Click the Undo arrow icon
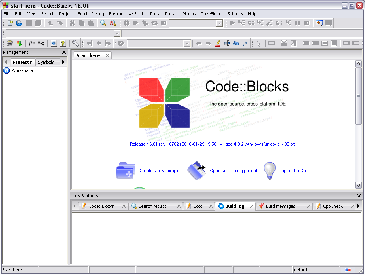The image size is (365, 275). 50,23
